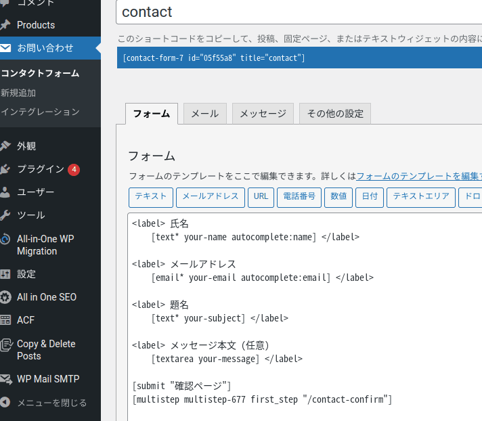Viewport: 482px width, 421px height.
Task: Click the <label> 題名 line
Action: tap(160, 305)
